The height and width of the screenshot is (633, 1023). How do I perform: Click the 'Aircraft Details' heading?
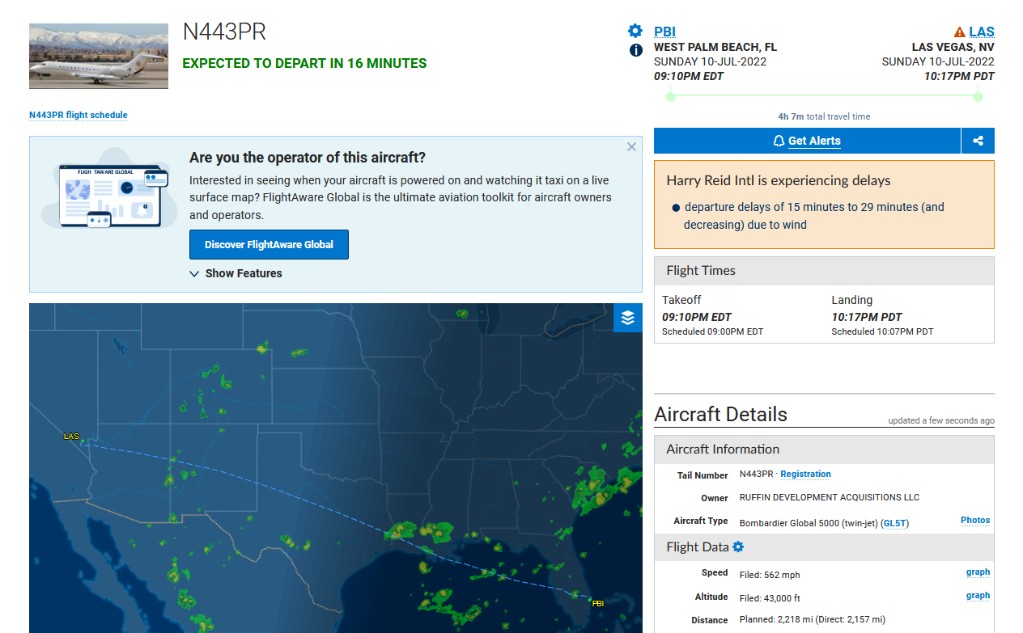720,414
